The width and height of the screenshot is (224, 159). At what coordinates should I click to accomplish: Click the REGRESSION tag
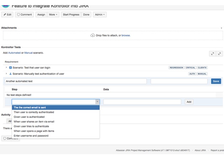coord(176,68)
